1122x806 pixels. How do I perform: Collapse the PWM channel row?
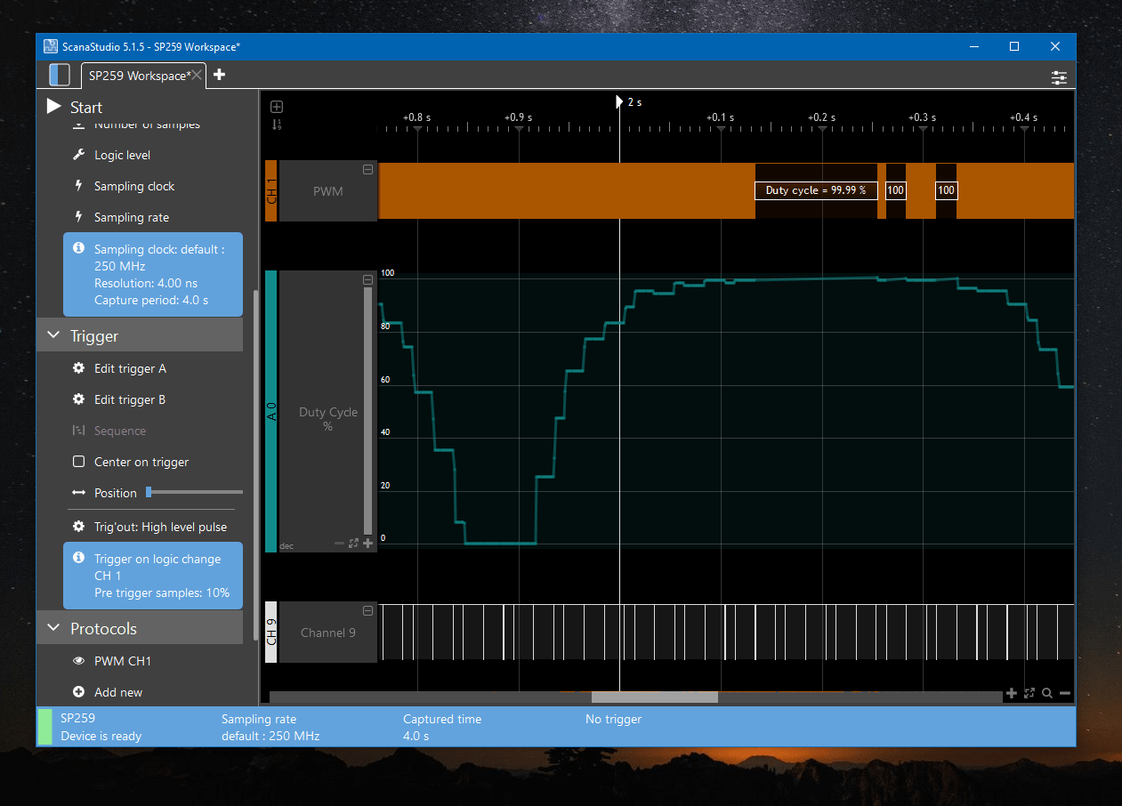pyautogui.click(x=367, y=170)
